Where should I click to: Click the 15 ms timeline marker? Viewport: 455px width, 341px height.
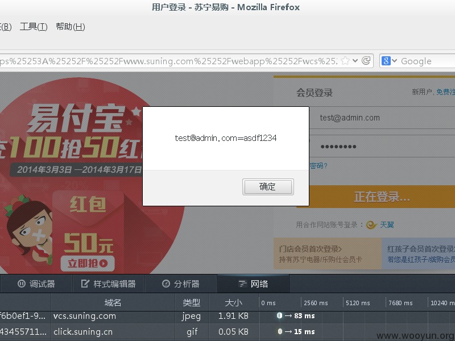(x=296, y=331)
